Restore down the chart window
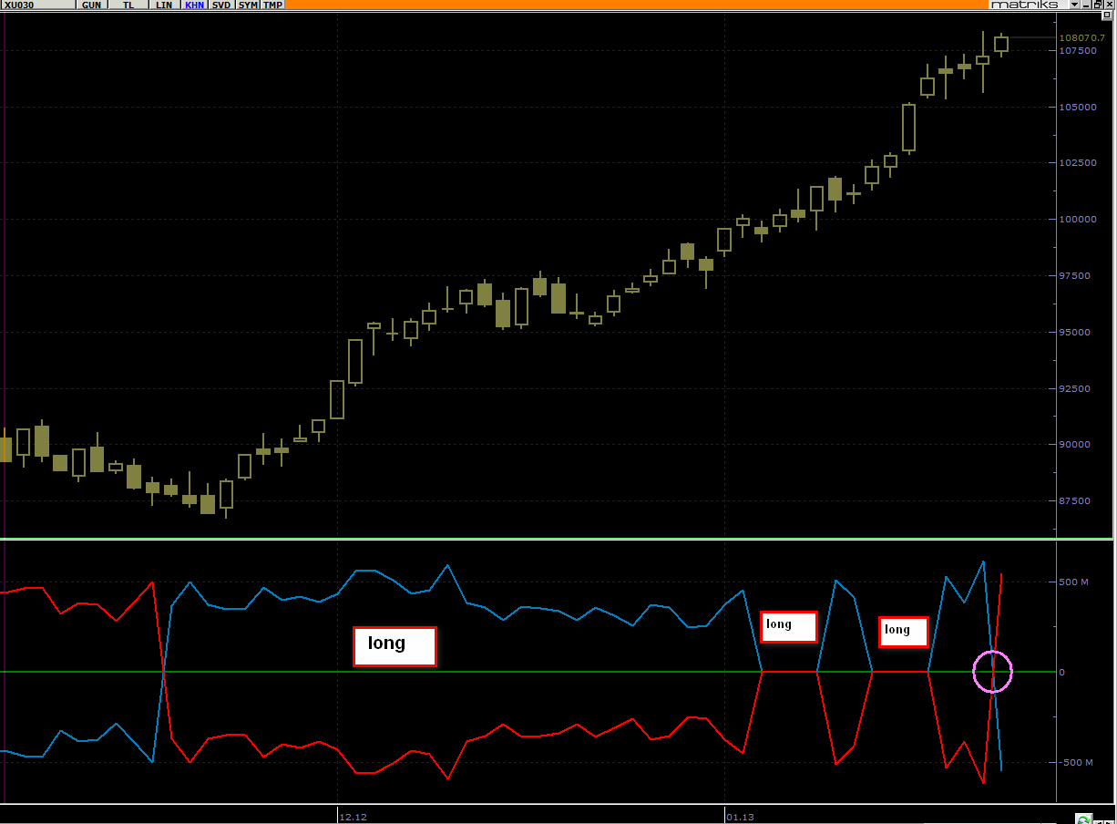1117x824 pixels. [x=1096, y=5]
